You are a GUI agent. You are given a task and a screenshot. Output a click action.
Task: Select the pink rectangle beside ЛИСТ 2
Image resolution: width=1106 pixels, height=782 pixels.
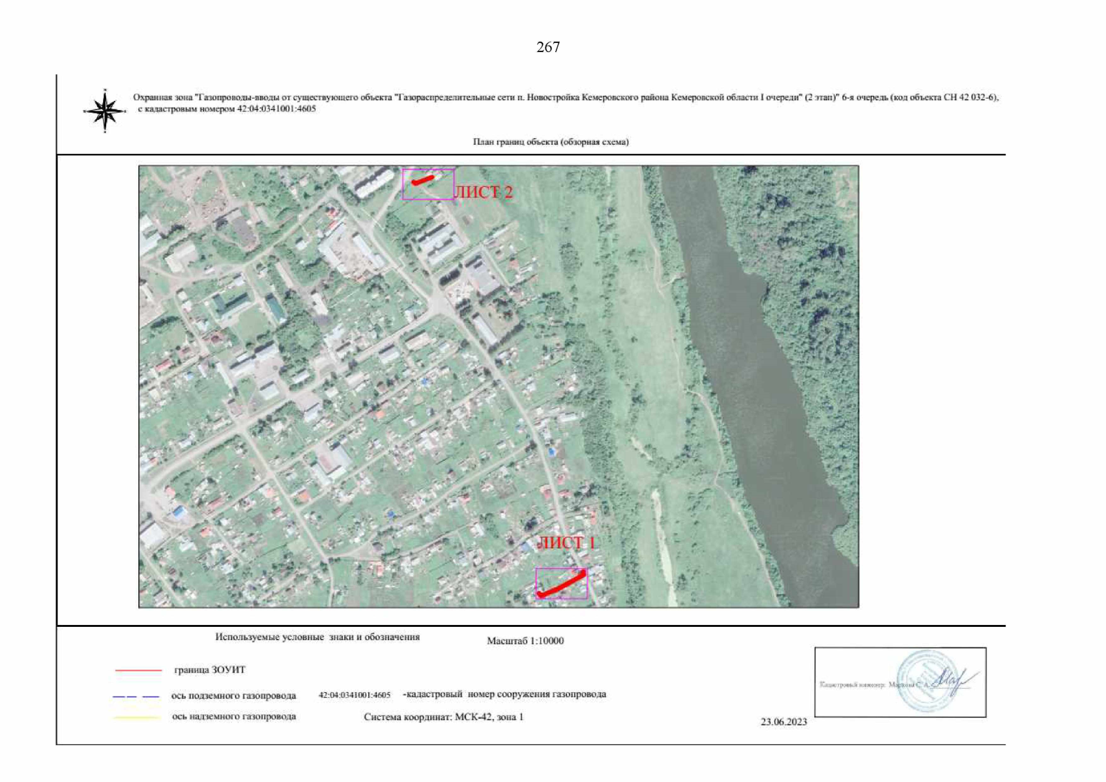(x=428, y=184)
